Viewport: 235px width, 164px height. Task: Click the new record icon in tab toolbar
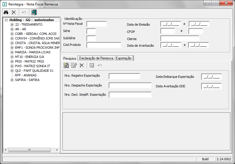point(66,65)
